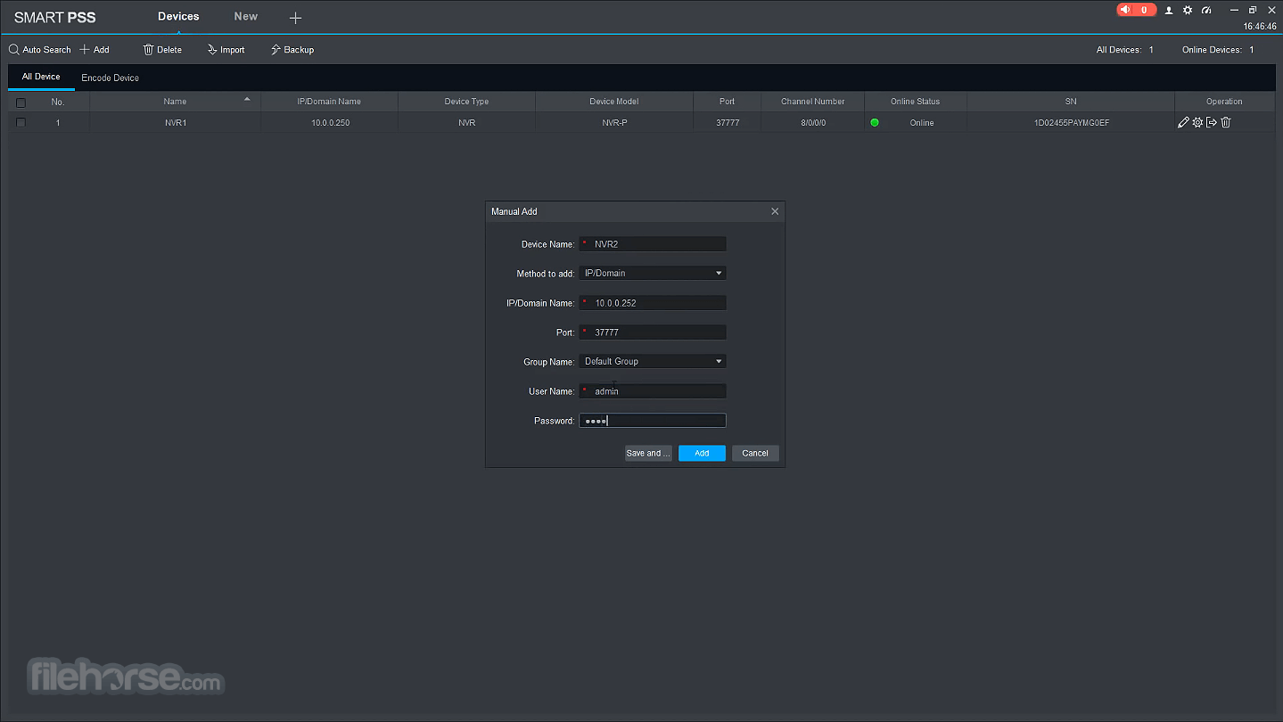Viewport: 1283px width, 722px height.
Task: Open the Method to add dropdown
Action: [653, 274]
